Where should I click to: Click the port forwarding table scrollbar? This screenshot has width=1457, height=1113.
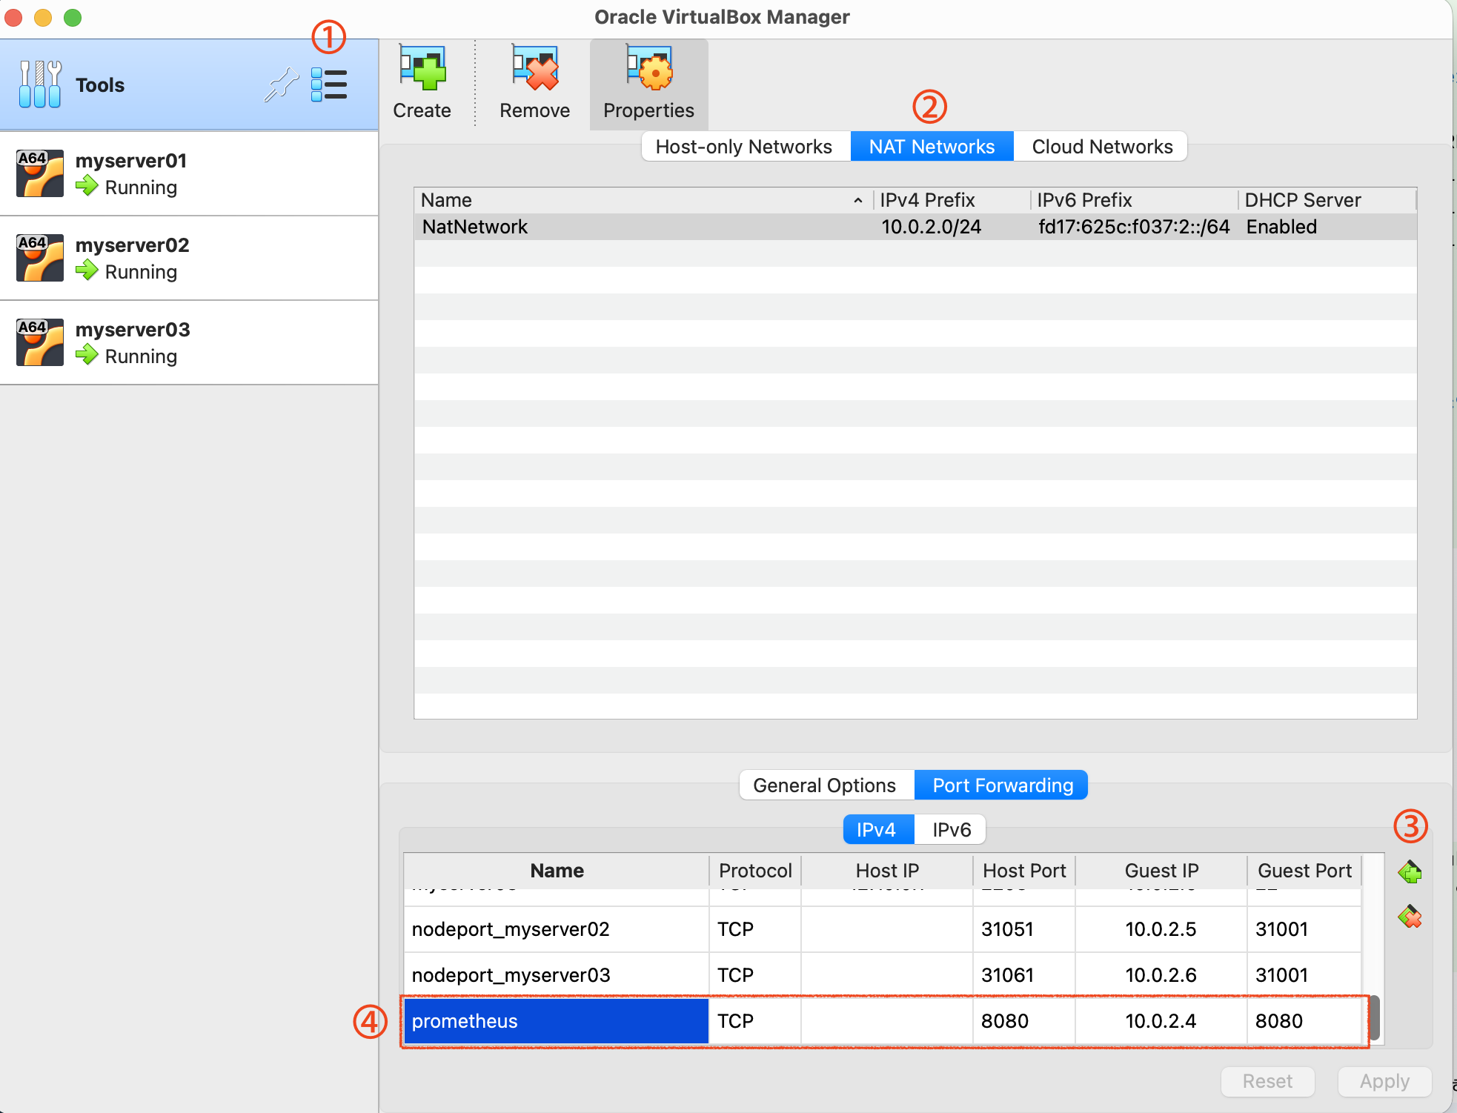click(x=1374, y=1017)
